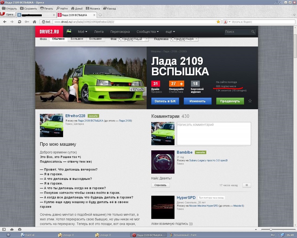Open the Efreitor228 profile link

coord(75,116)
